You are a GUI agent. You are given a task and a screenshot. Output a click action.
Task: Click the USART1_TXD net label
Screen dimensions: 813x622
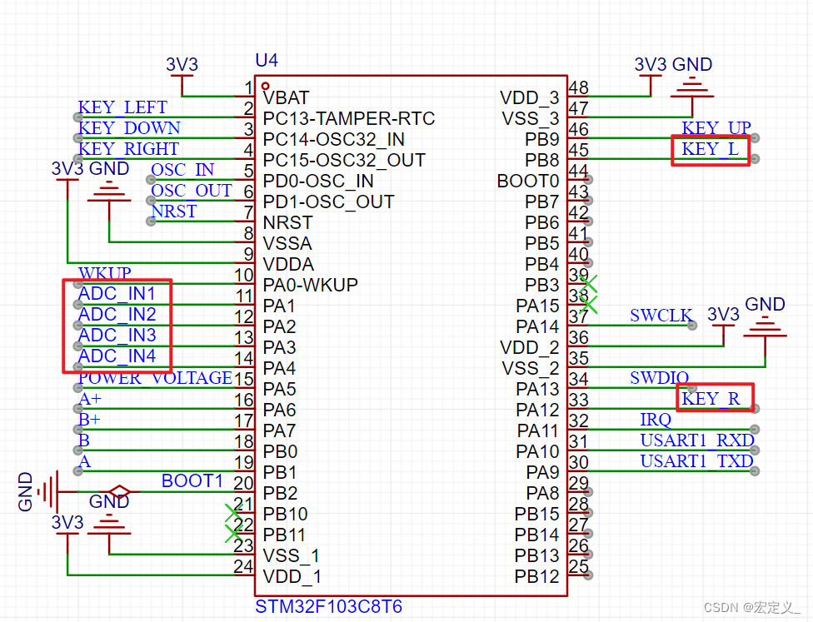[696, 460]
